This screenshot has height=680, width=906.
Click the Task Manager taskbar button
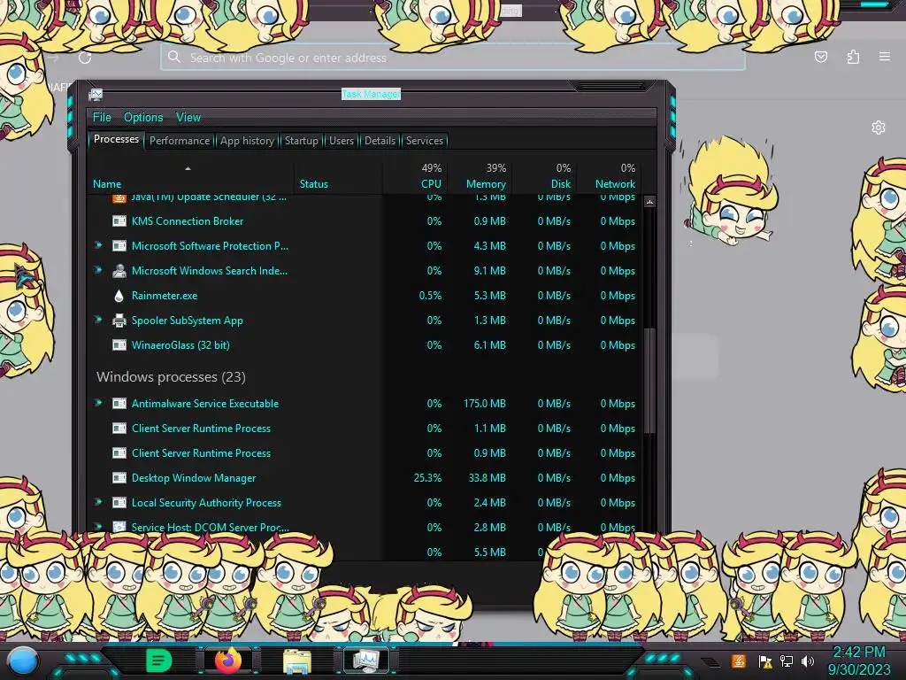(x=365, y=661)
